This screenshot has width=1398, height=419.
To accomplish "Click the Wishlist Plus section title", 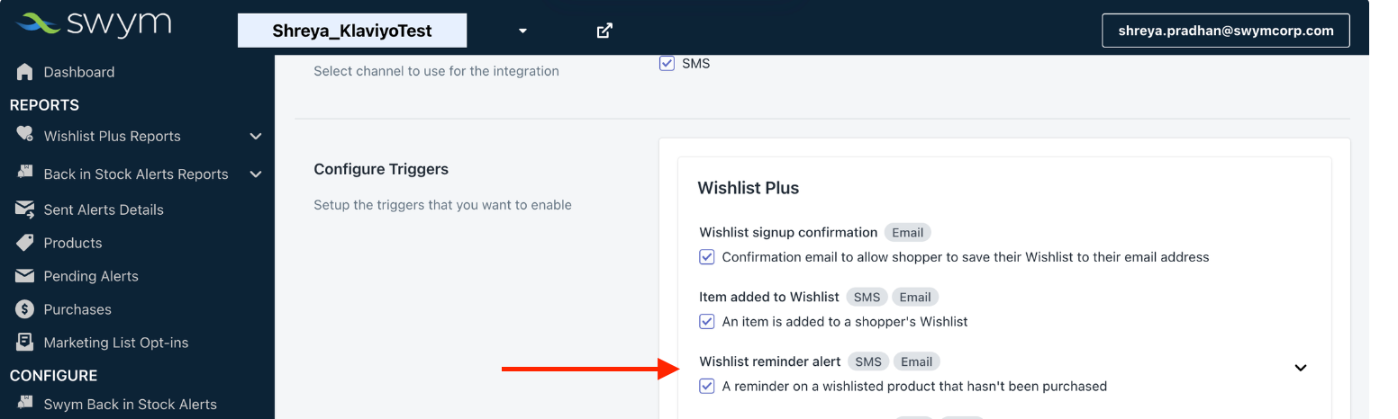I will tap(749, 188).
